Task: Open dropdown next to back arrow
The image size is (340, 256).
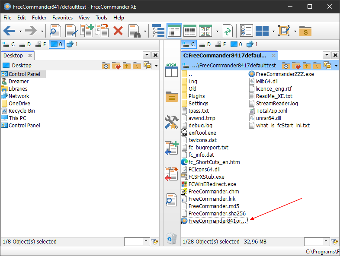Action: point(20,31)
